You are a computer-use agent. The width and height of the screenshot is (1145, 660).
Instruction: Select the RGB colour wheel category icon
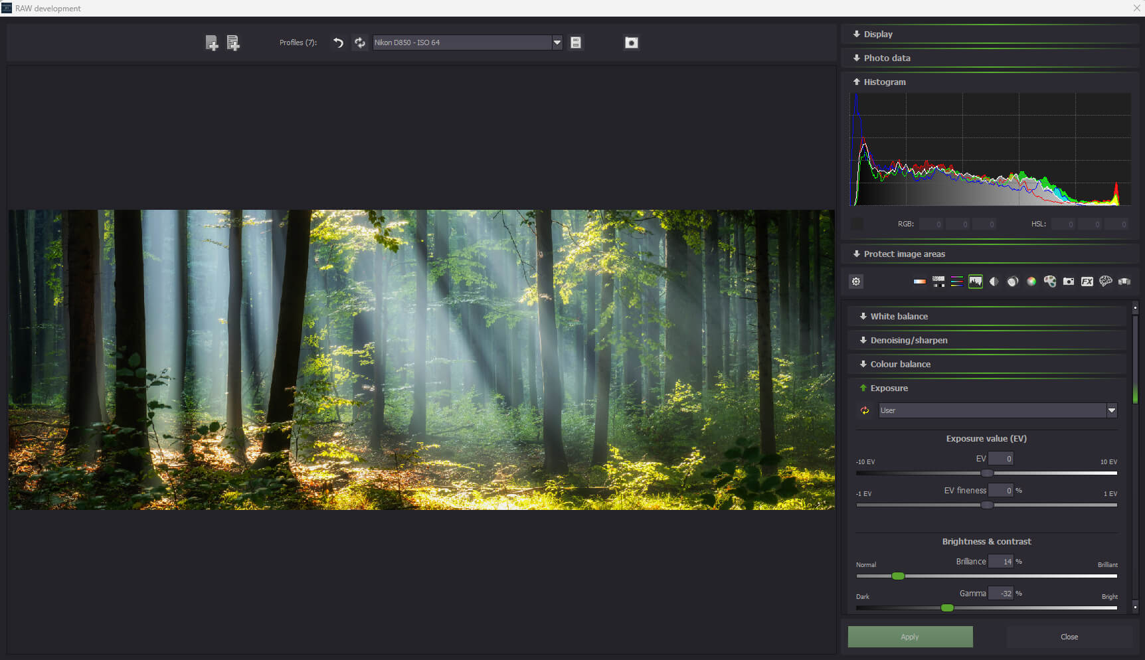(1031, 282)
